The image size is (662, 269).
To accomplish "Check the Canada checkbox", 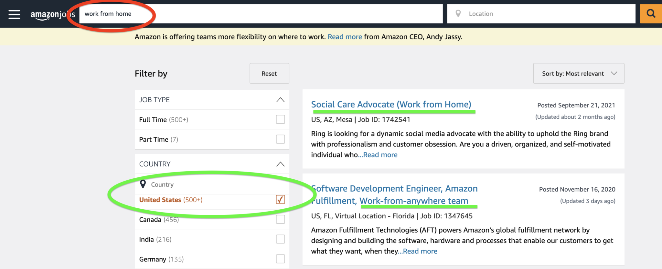I will [x=281, y=219].
